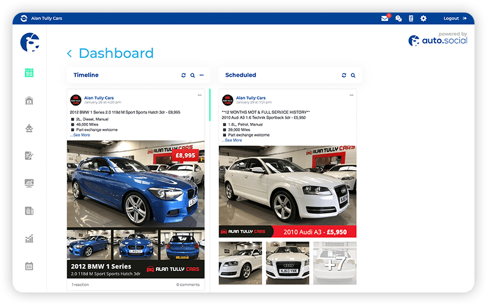Viewport: 487px width, 305px height.
Task: Click the 39,000 Miles line
Action: coord(239,130)
